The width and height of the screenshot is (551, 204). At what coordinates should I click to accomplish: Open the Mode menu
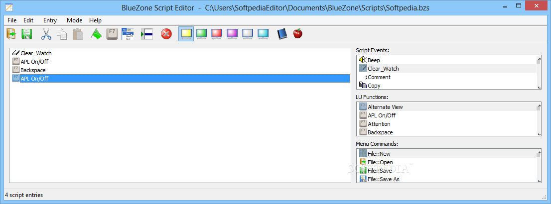point(75,20)
